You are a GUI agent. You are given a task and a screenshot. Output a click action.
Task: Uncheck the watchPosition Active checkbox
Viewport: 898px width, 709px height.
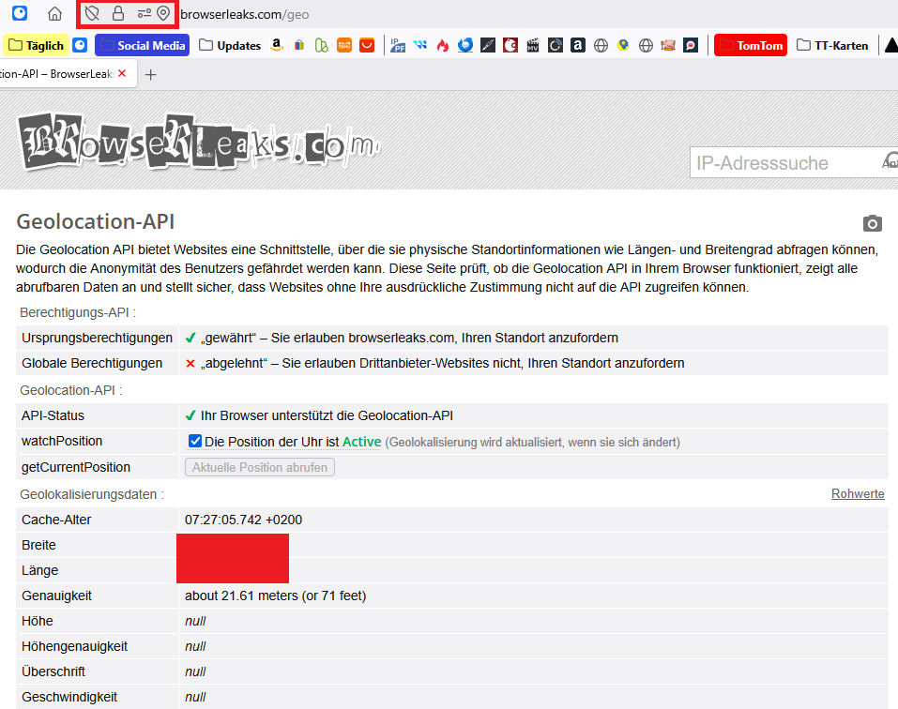pyautogui.click(x=195, y=441)
